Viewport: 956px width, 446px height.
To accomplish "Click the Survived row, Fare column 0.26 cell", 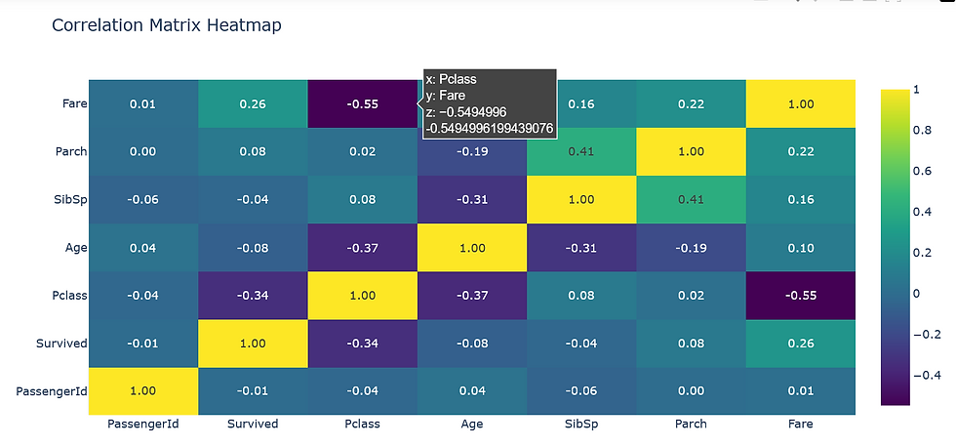I will coord(800,344).
